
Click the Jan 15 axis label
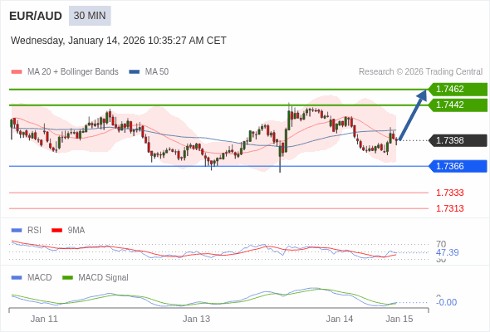coord(399,320)
